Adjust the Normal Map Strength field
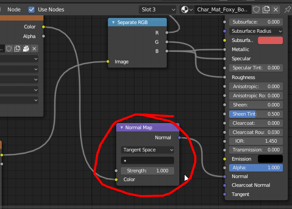Image resolution: width=292 pixels, height=209 pixels. click(x=148, y=171)
